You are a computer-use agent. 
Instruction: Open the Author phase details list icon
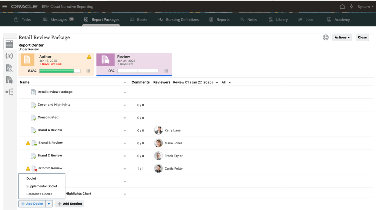point(88,71)
